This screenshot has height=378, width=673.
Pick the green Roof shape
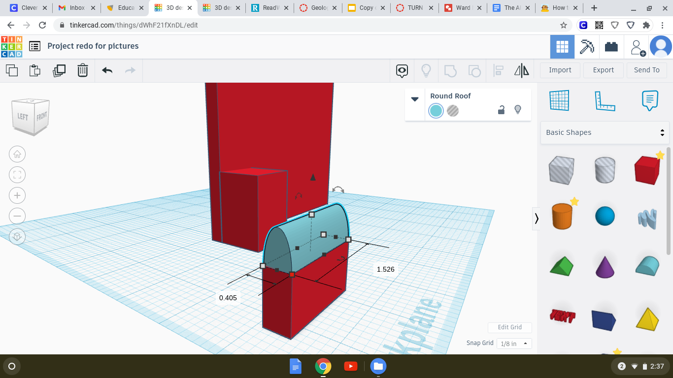point(562,266)
